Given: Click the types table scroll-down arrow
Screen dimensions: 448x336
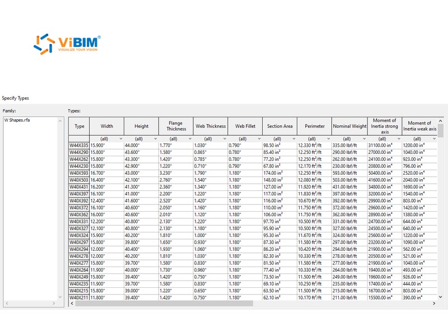Looking at the screenshot, I should [x=441, y=297].
